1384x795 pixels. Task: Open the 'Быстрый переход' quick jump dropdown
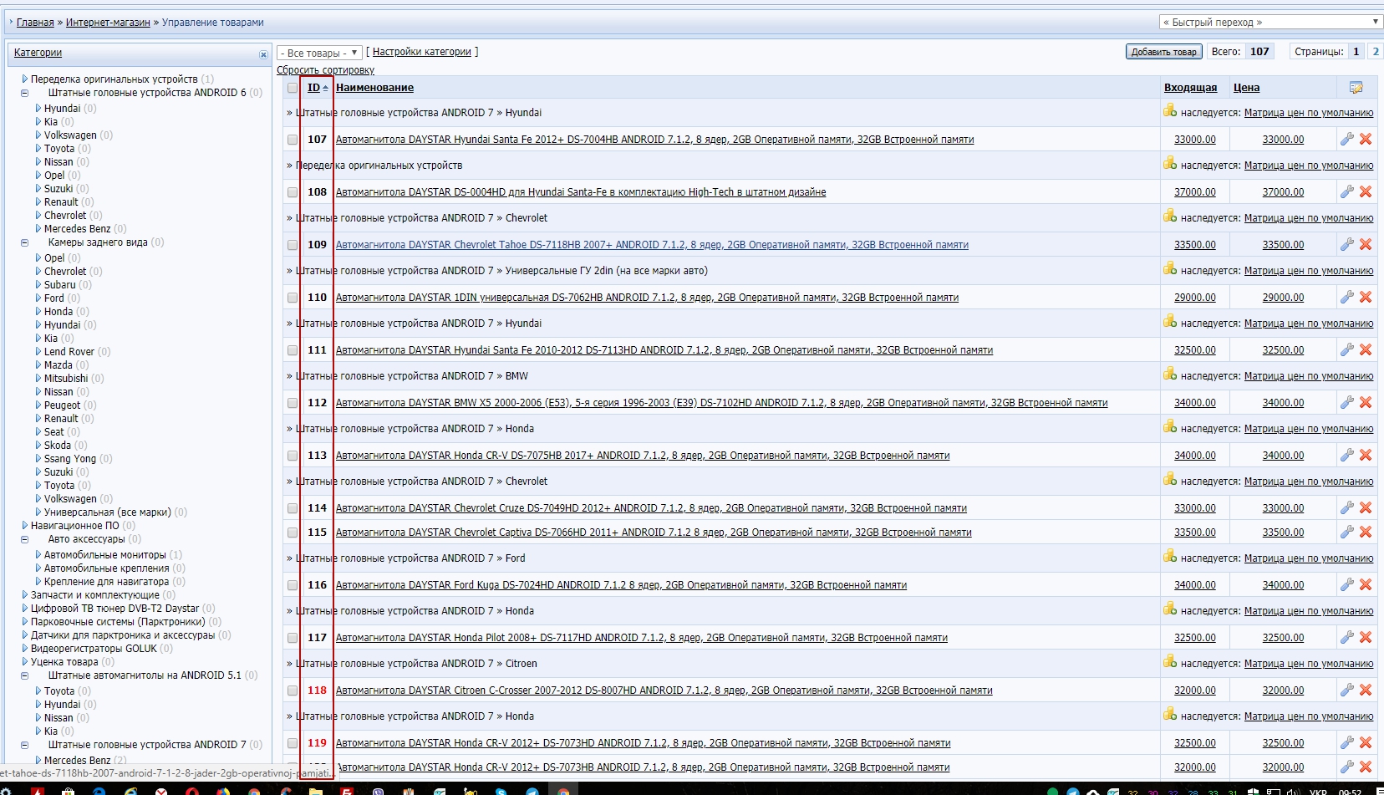(x=1270, y=22)
